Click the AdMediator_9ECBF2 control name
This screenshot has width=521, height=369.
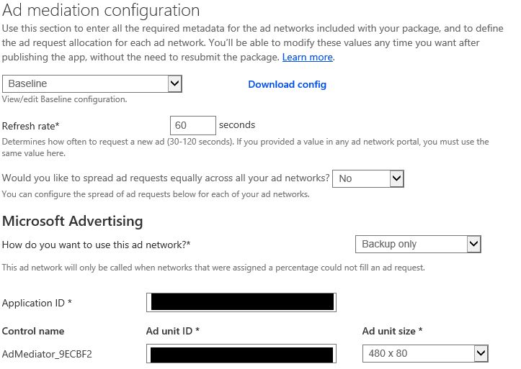[47, 354]
